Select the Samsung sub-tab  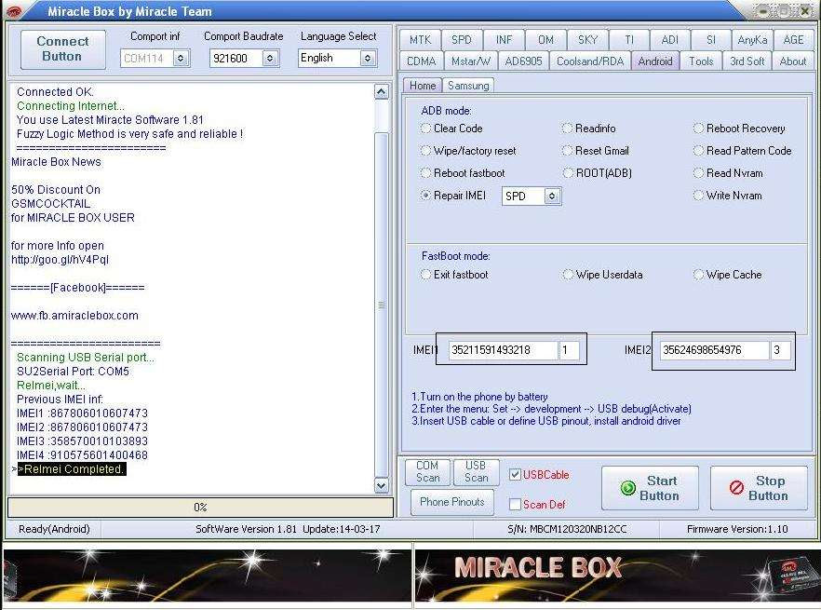point(468,86)
